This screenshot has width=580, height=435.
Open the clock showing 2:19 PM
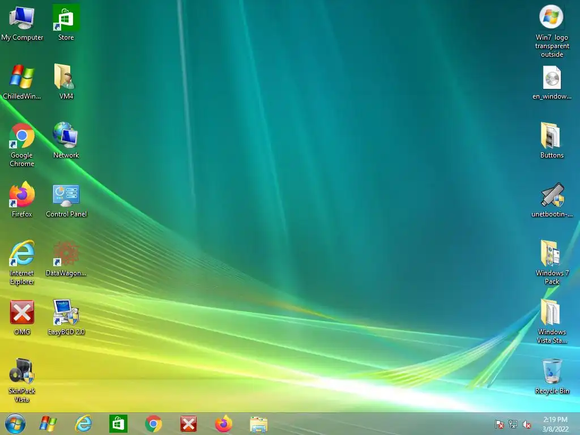click(x=555, y=424)
